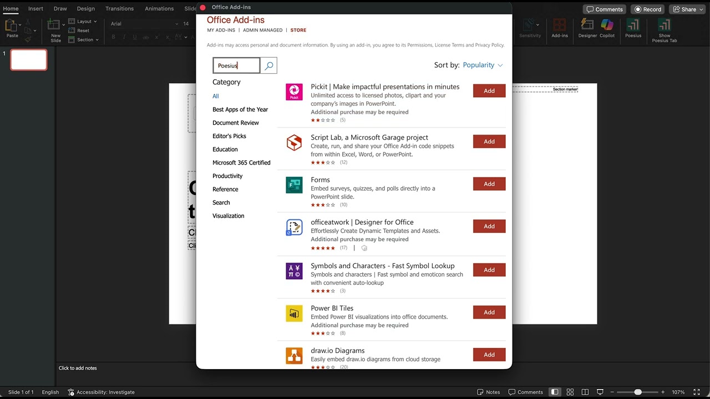Click the Record button

click(x=648, y=9)
